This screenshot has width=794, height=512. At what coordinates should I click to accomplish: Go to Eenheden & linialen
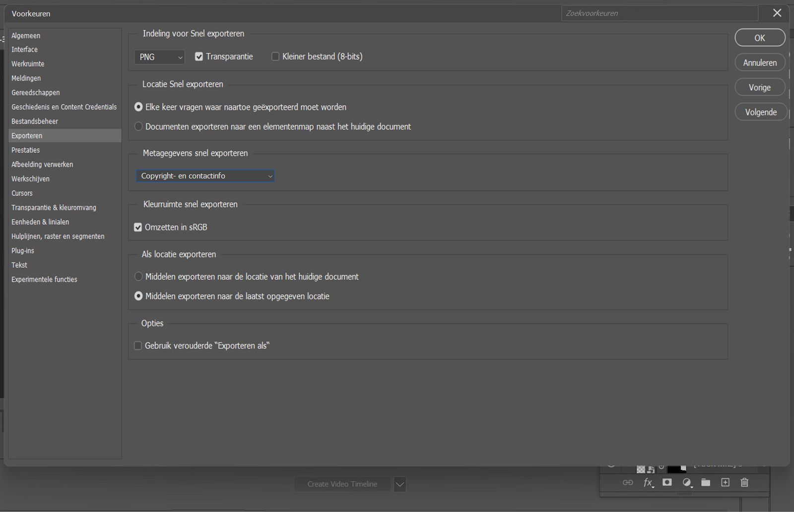(40, 222)
